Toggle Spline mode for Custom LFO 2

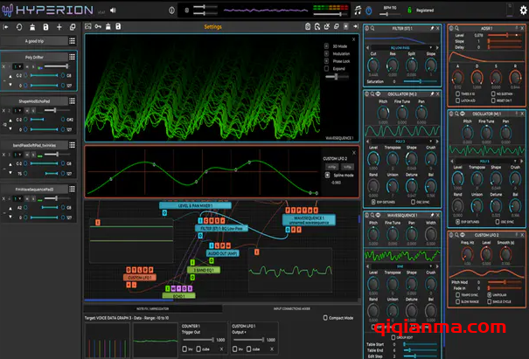click(329, 176)
